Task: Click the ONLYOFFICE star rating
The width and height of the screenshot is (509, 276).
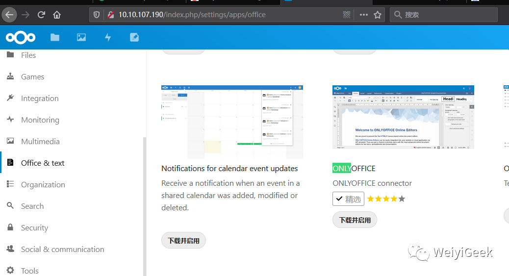Action: pyautogui.click(x=386, y=199)
